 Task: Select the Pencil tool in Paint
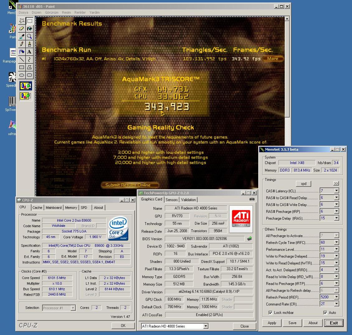pos(22,44)
